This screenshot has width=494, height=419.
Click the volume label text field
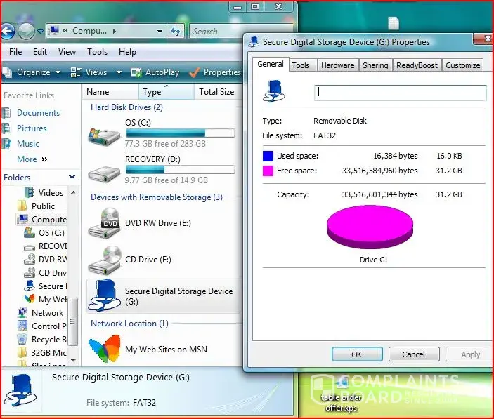pos(399,93)
